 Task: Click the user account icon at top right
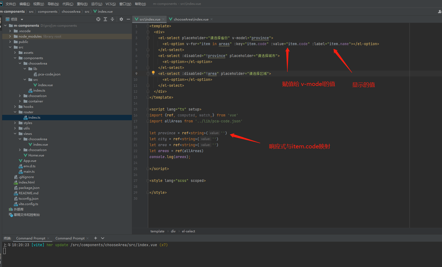coord(440,12)
